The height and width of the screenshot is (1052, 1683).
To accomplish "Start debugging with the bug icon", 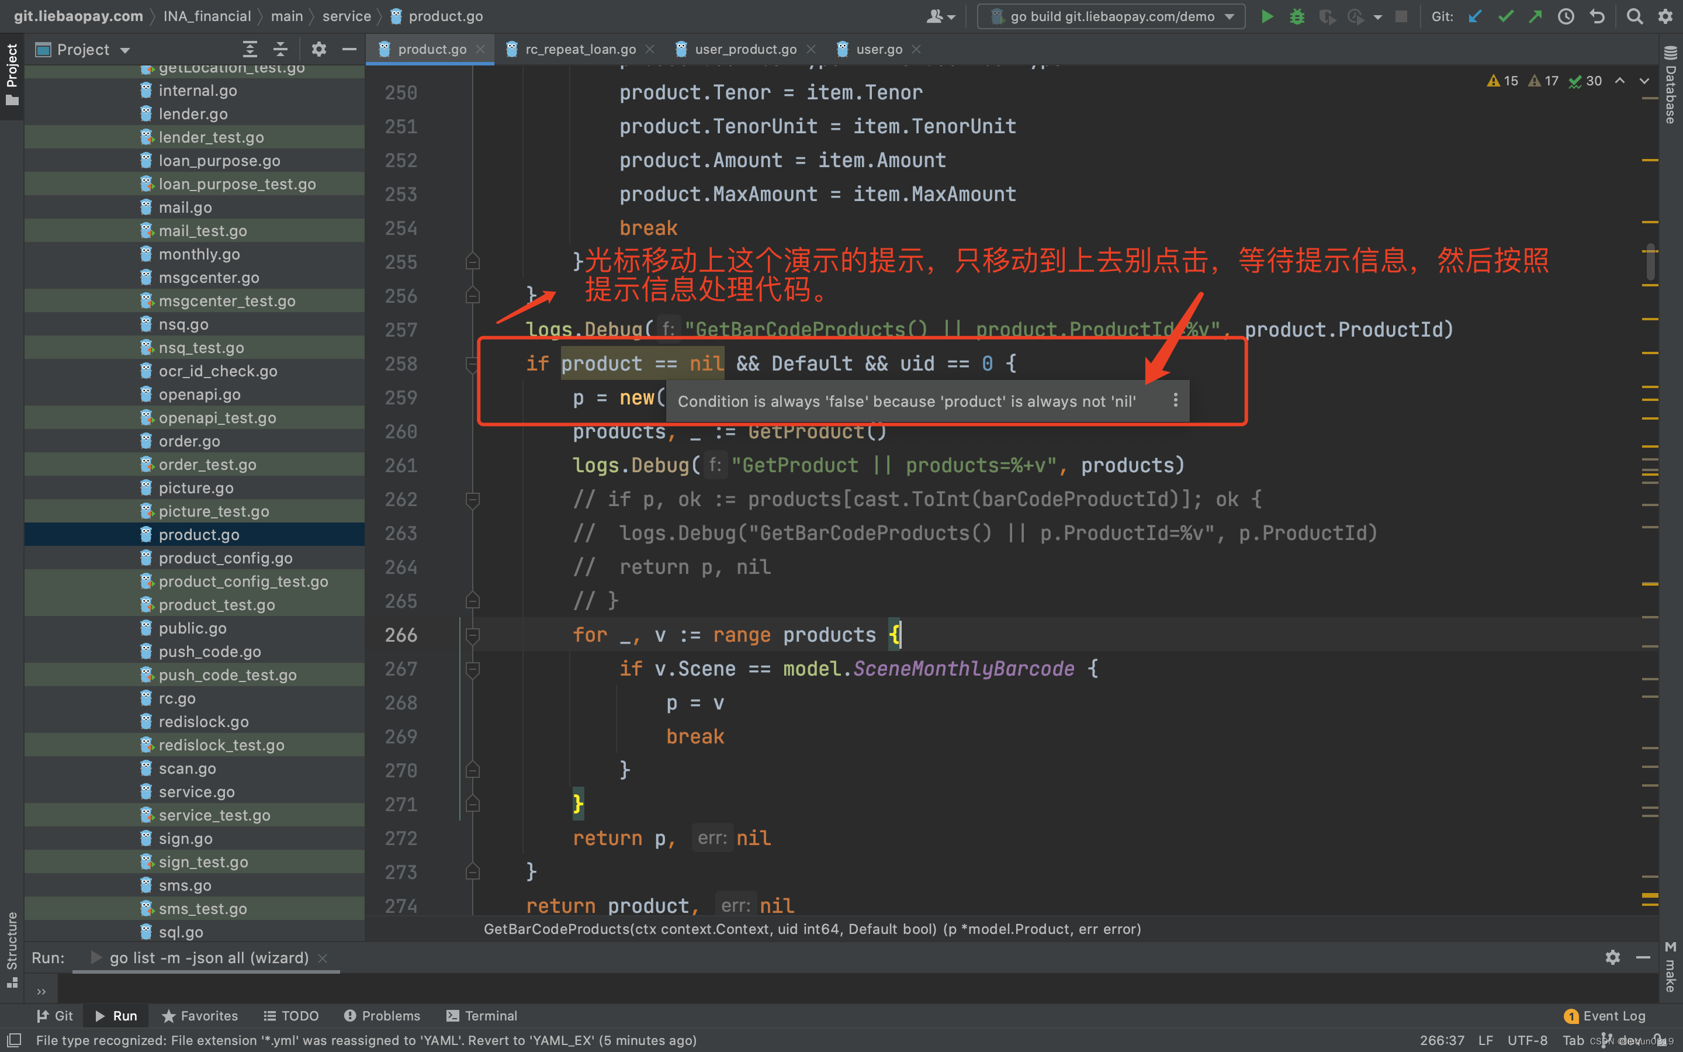I will coord(1297,16).
